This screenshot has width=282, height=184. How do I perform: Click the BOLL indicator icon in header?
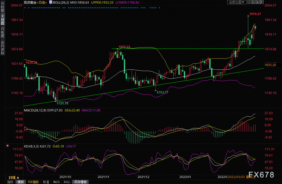click(50, 2)
